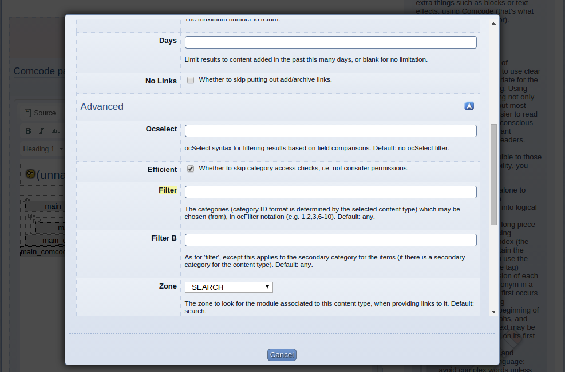Open the Zone dropdown showing _SEARCH

point(228,287)
